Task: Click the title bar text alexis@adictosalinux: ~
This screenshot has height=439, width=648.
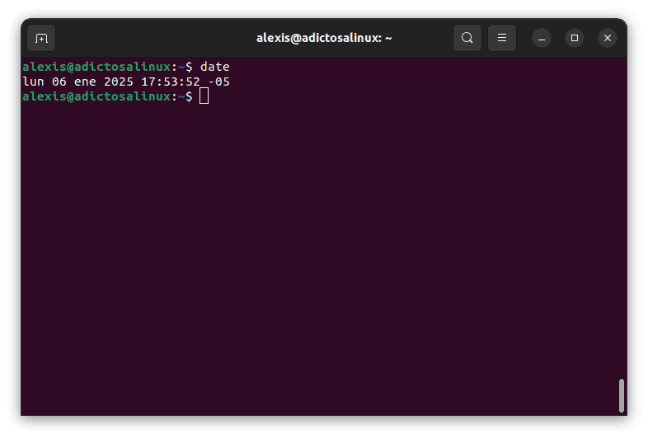Action: pos(323,38)
